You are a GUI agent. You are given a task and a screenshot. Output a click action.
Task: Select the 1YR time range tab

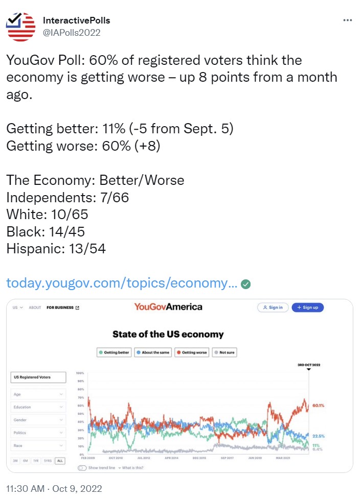[x=36, y=461]
